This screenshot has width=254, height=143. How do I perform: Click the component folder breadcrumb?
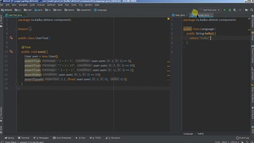84,10
